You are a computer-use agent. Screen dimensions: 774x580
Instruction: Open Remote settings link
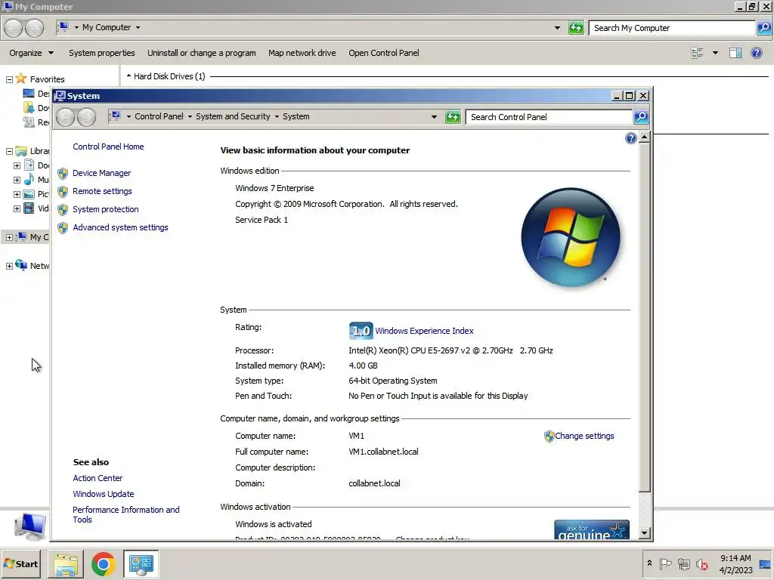coord(102,191)
